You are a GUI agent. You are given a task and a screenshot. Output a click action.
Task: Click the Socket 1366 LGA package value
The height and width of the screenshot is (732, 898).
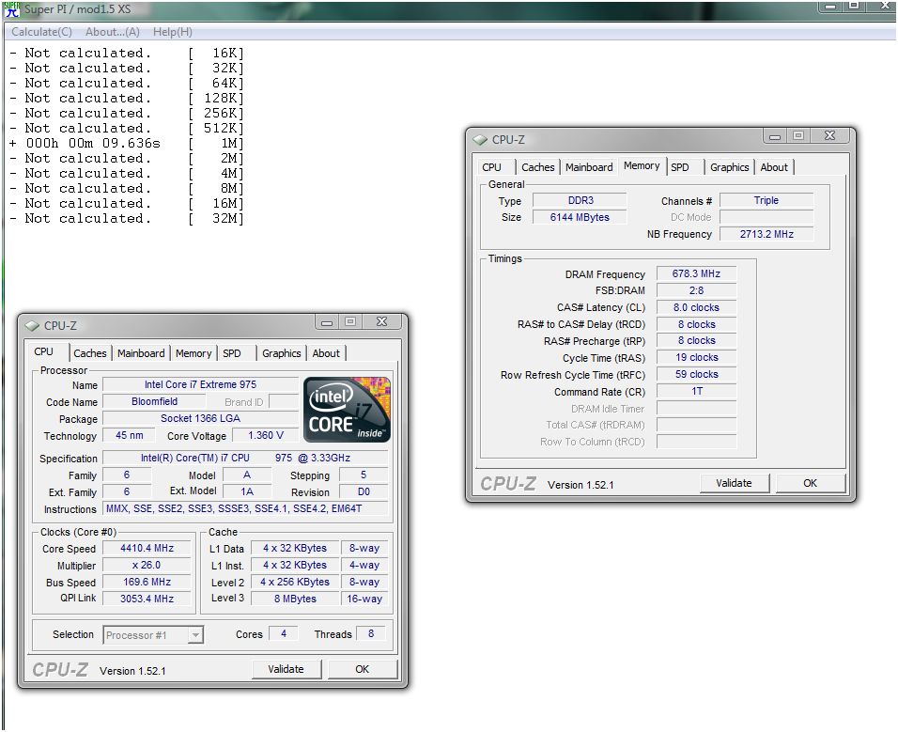click(x=200, y=419)
